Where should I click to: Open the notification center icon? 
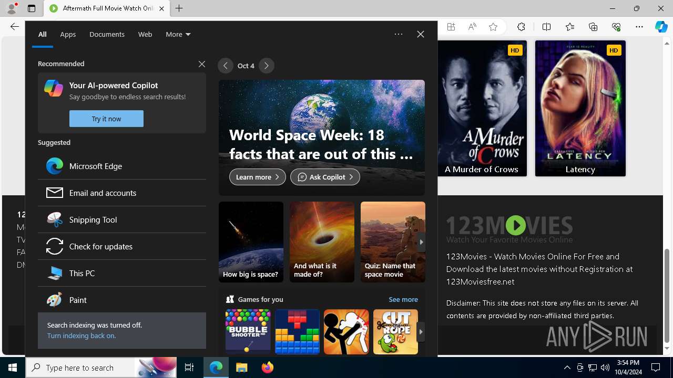[x=656, y=367]
